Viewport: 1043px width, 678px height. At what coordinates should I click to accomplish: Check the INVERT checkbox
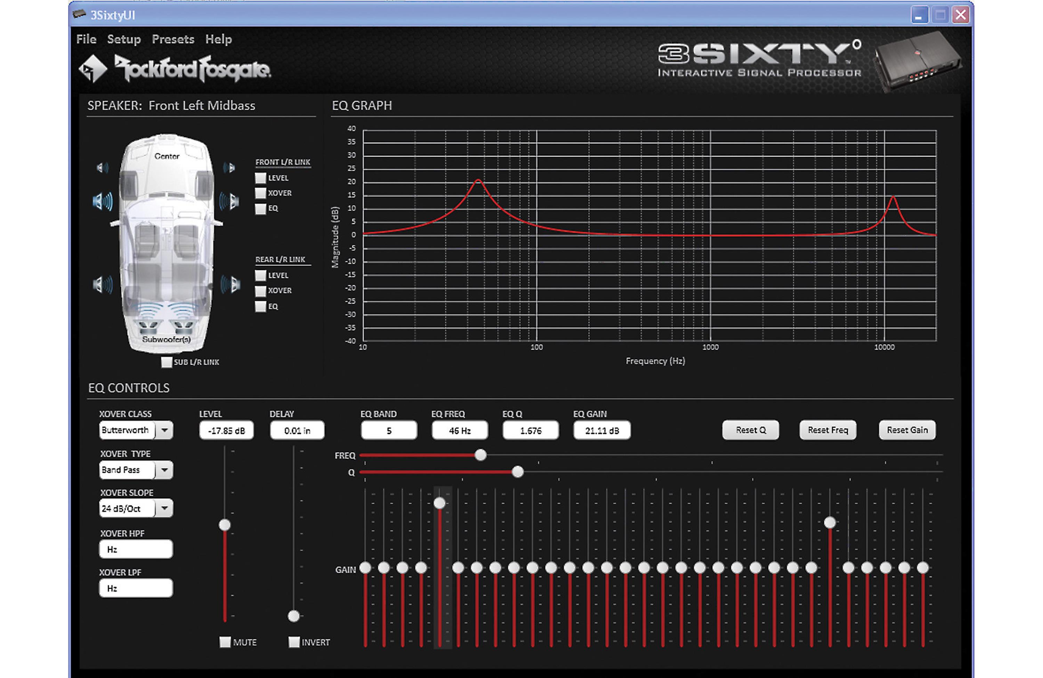tap(294, 642)
